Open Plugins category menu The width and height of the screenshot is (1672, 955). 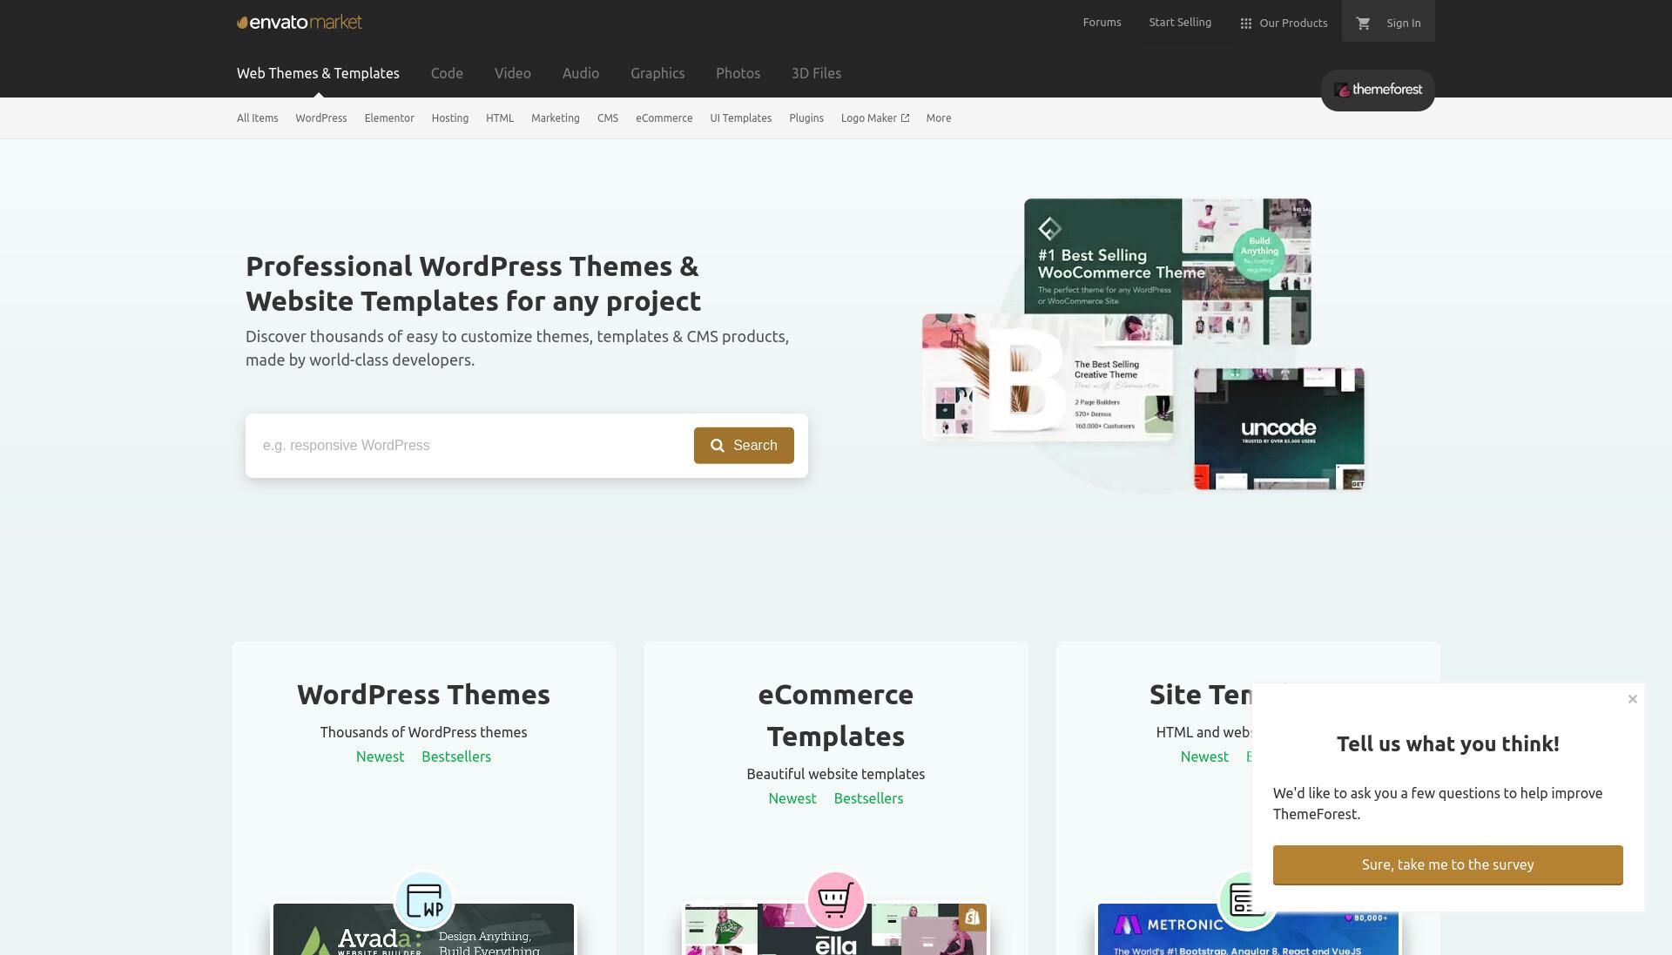click(806, 118)
